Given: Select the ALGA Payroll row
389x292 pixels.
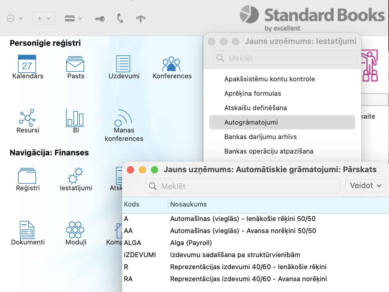Looking at the screenshot, I should click(191, 243).
